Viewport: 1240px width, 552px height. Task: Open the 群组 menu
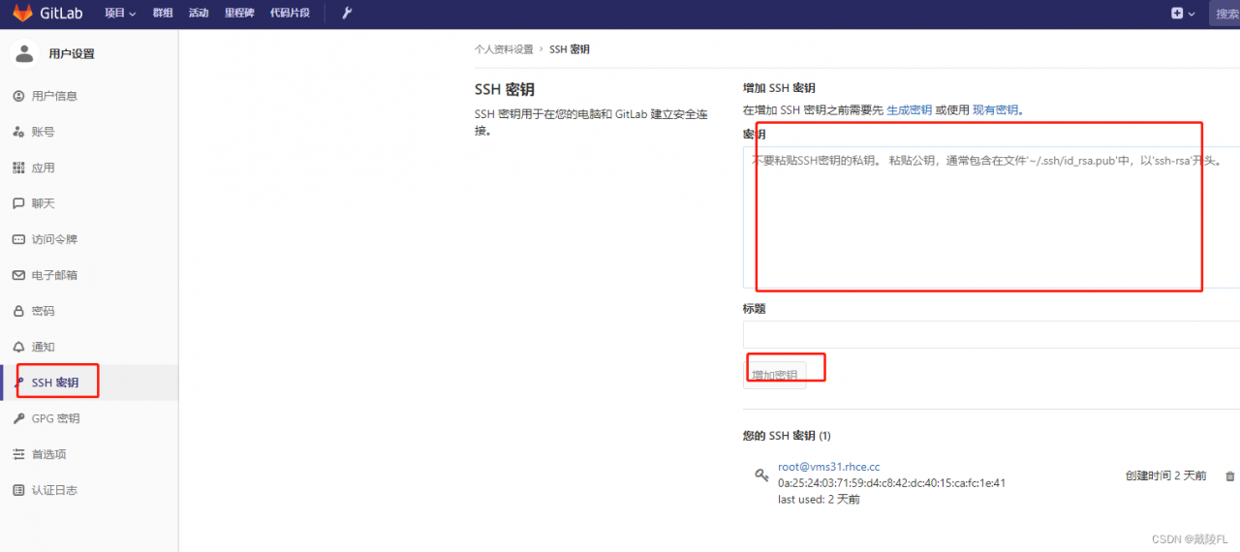(x=163, y=14)
